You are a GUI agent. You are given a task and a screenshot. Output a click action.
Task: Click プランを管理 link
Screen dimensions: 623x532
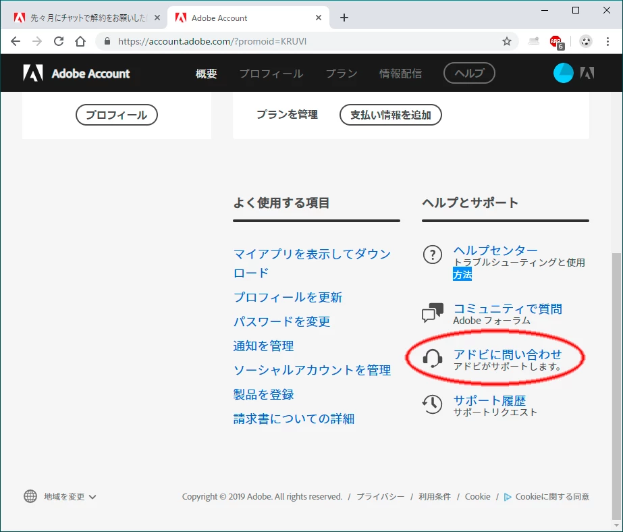click(x=287, y=114)
